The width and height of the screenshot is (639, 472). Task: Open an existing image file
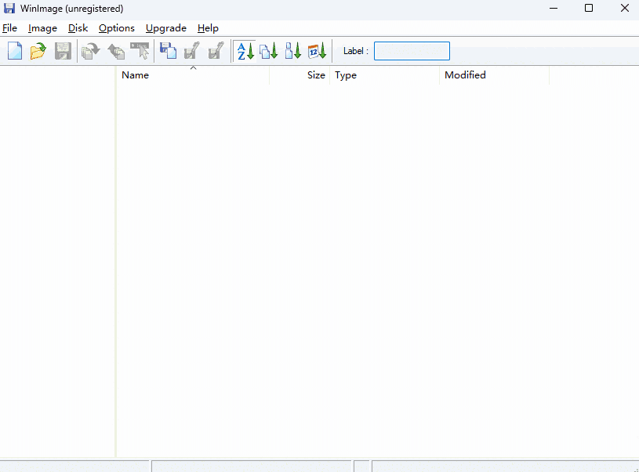click(x=38, y=50)
